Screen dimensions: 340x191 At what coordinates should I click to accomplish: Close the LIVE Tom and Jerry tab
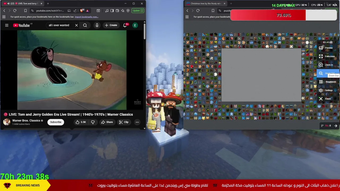[41, 3]
